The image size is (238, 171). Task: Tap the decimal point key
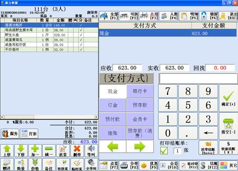188,133
